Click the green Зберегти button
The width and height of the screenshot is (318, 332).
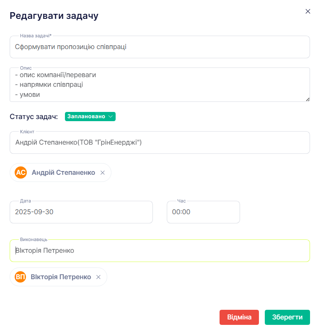pyautogui.click(x=287, y=317)
